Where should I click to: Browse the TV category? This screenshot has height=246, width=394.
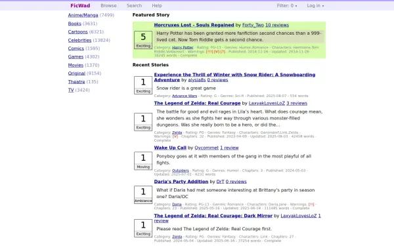(71, 90)
